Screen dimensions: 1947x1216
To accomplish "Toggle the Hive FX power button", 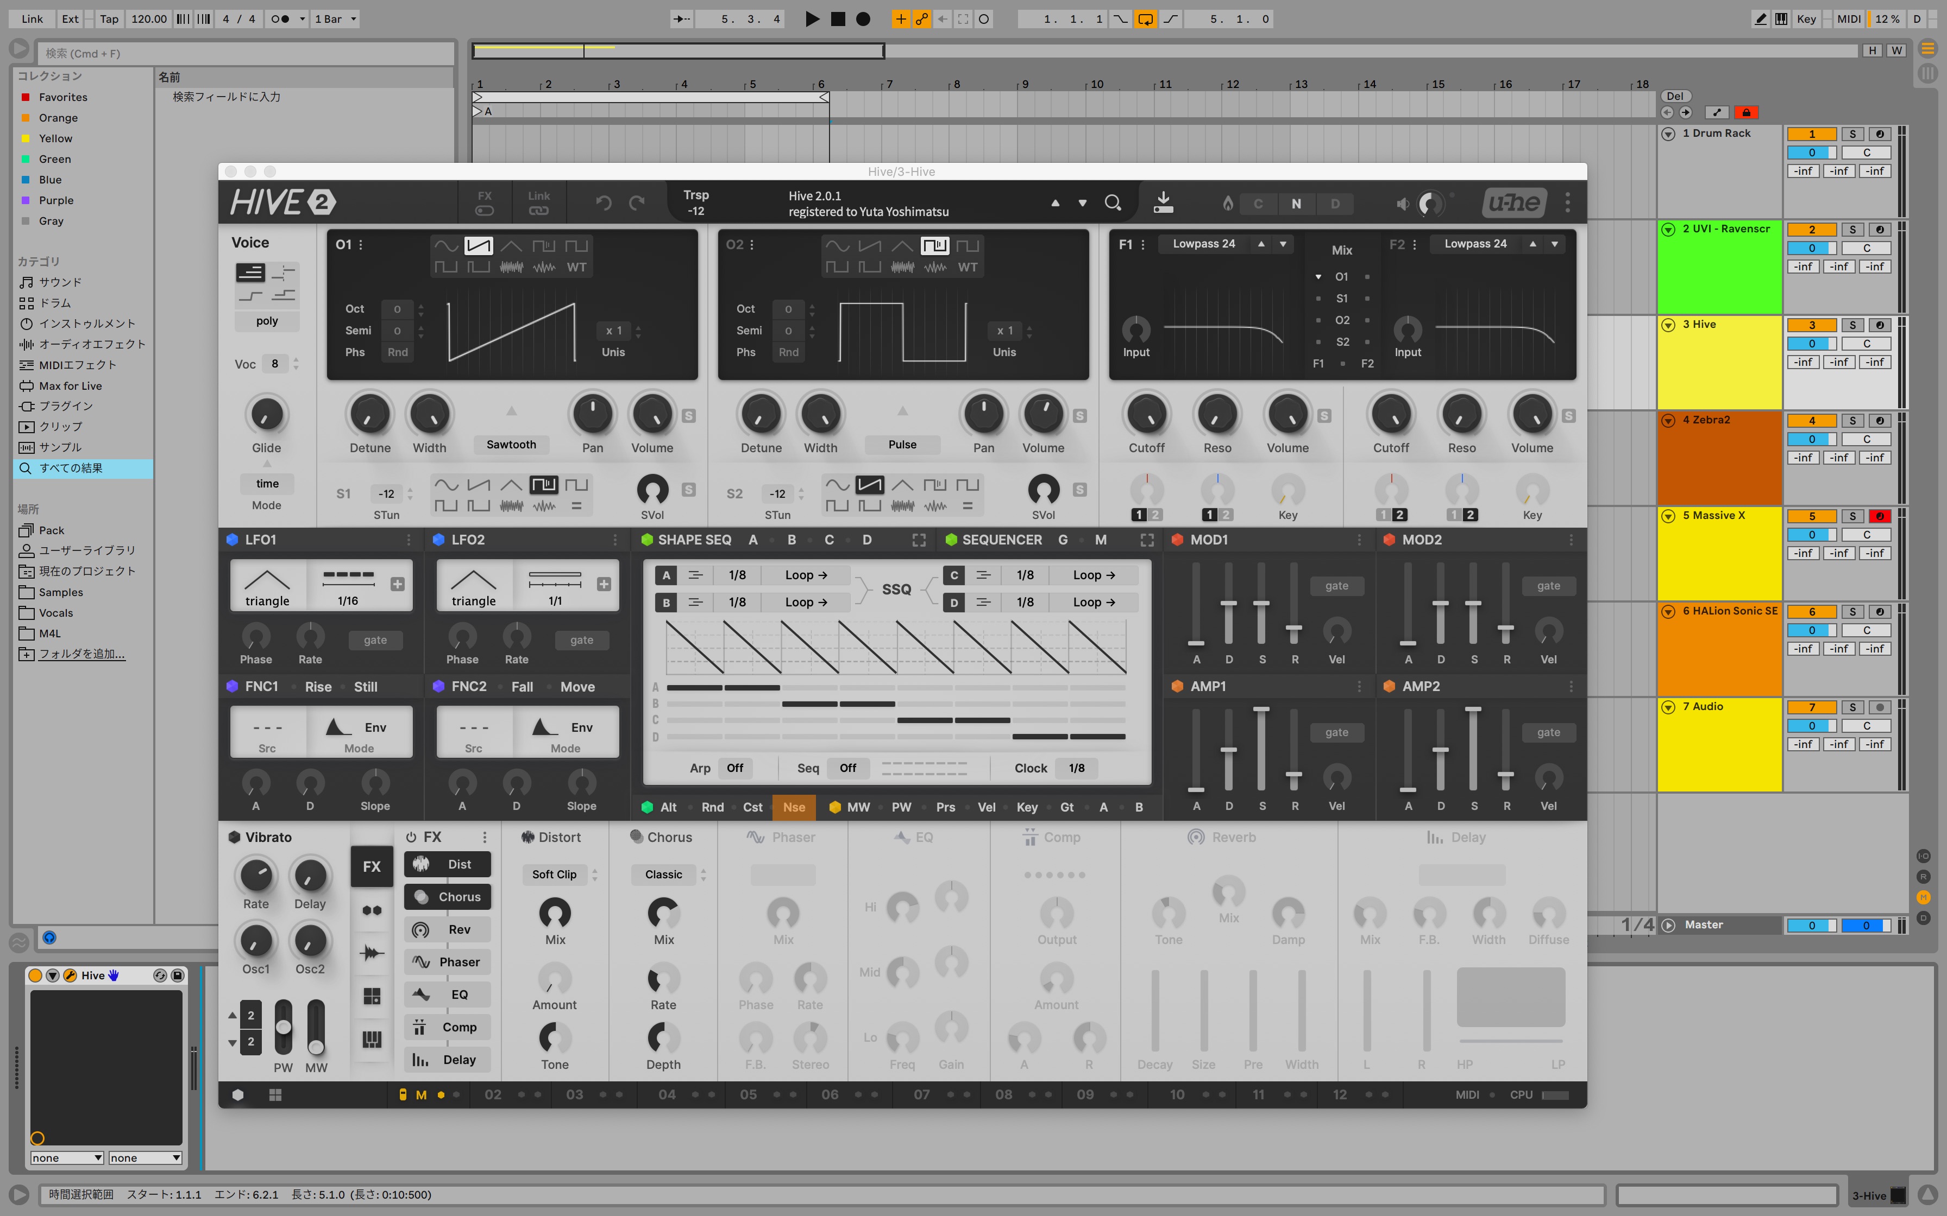I will [x=411, y=837].
